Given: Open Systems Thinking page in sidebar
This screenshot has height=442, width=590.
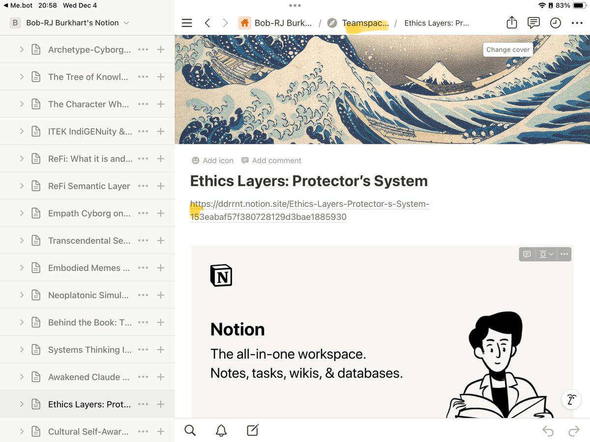Looking at the screenshot, I should pos(89,350).
